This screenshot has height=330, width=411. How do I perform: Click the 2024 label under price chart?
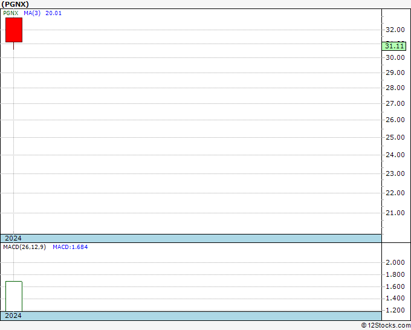pyautogui.click(x=13, y=238)
